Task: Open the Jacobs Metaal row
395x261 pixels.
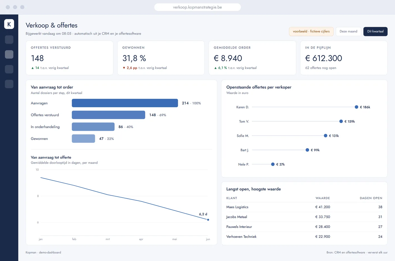Action: click(x=304, y=217)
